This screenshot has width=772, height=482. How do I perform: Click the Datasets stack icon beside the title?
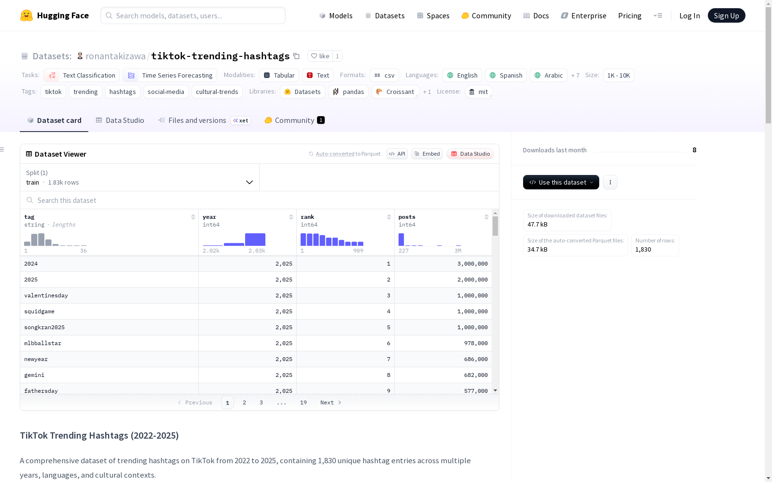pos(25,56)
